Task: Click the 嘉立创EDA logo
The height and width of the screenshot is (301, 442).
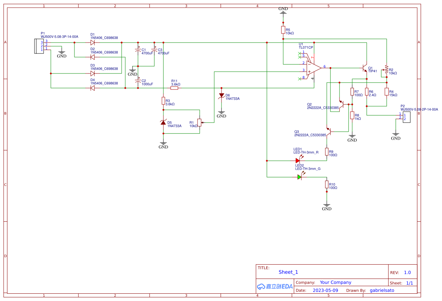Action: (x=275, y=286)
